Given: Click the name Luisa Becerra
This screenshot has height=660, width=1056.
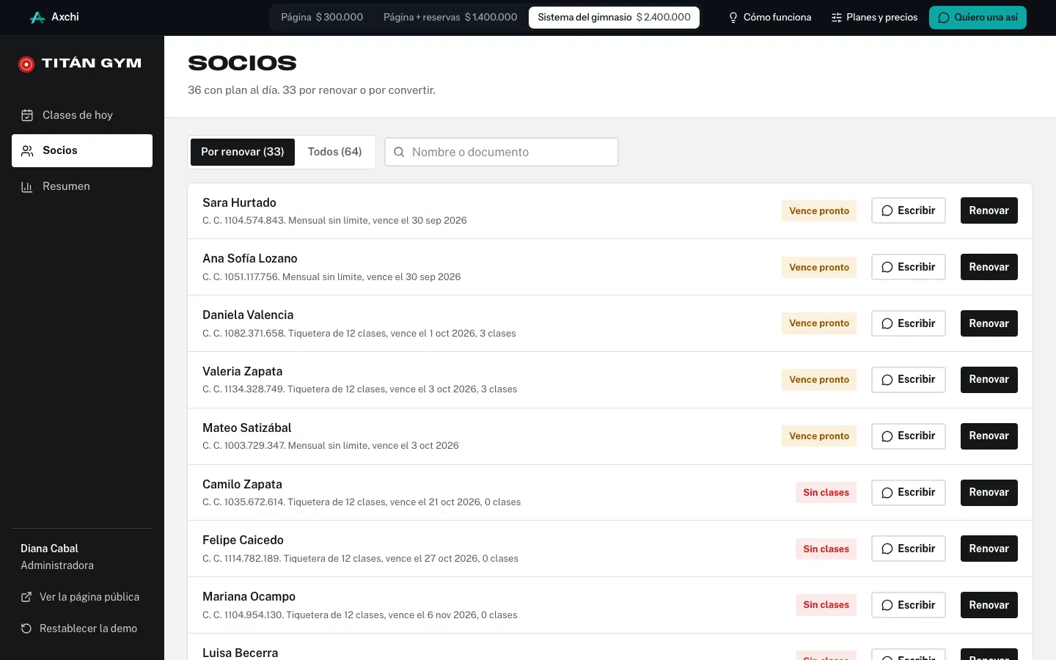Looking at the screenshot, I should click(241, 653).
